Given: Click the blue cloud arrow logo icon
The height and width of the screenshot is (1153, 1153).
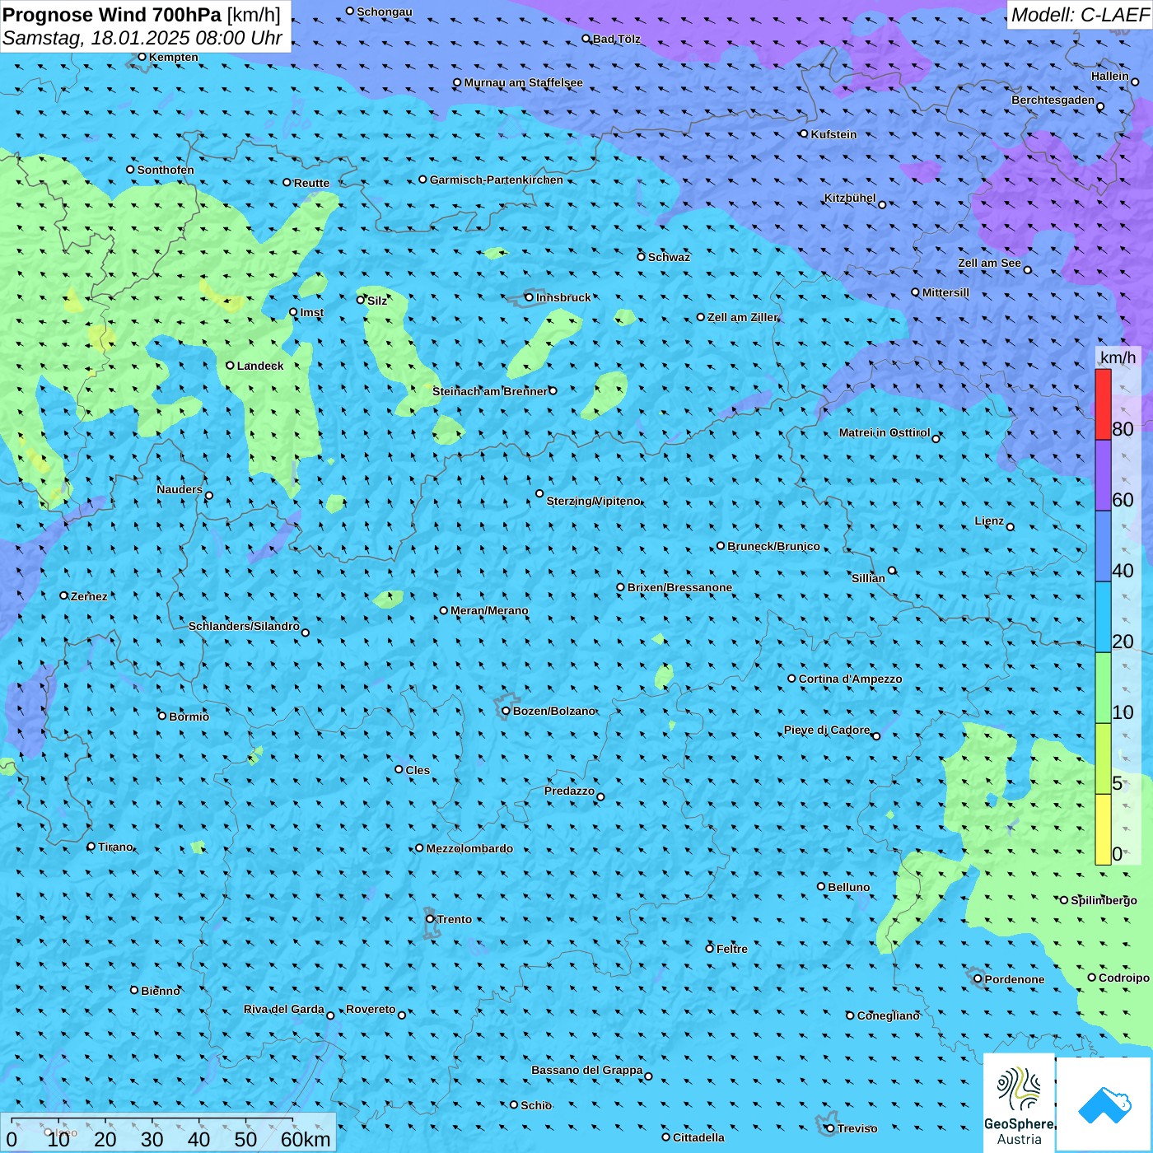Looking at the screenshot, I should tap(1104, 1104).
